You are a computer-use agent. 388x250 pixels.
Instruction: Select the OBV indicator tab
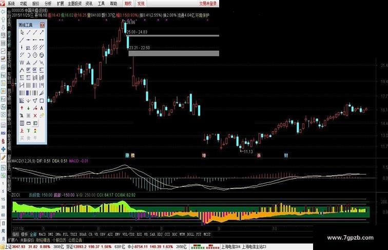[103, 234]
